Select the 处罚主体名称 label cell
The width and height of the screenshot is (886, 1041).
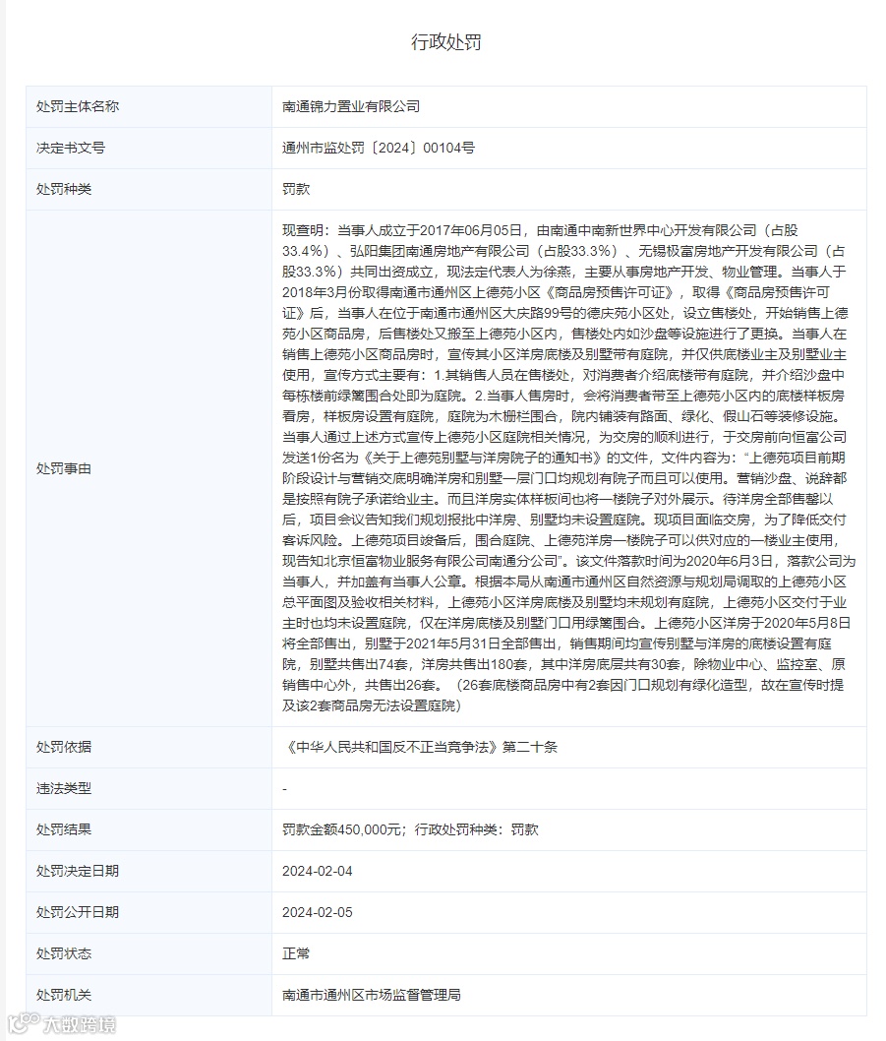[148, 107]
